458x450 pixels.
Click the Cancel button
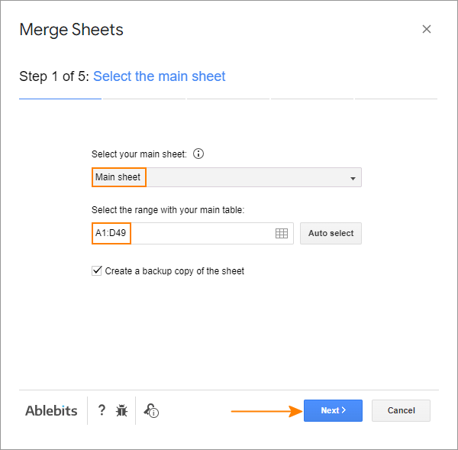[x=401, y=410]
